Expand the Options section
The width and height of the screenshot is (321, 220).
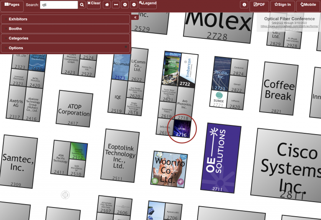[66, 48]
